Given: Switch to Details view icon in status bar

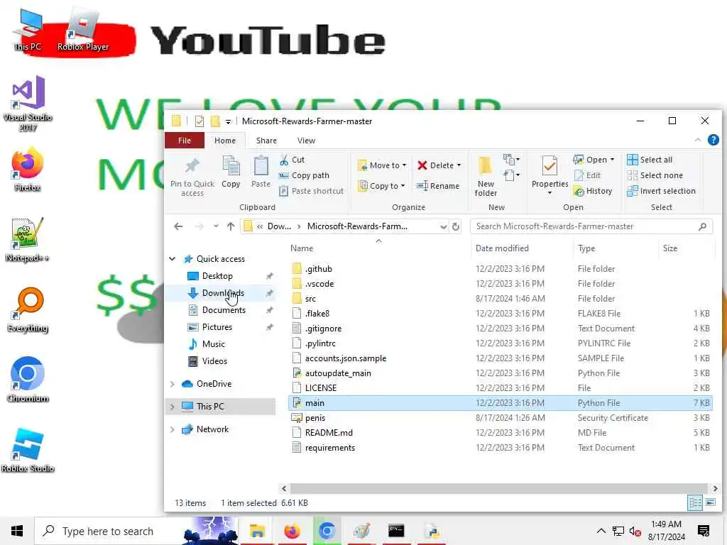Looking at the screenshot, I should [694, 502].
